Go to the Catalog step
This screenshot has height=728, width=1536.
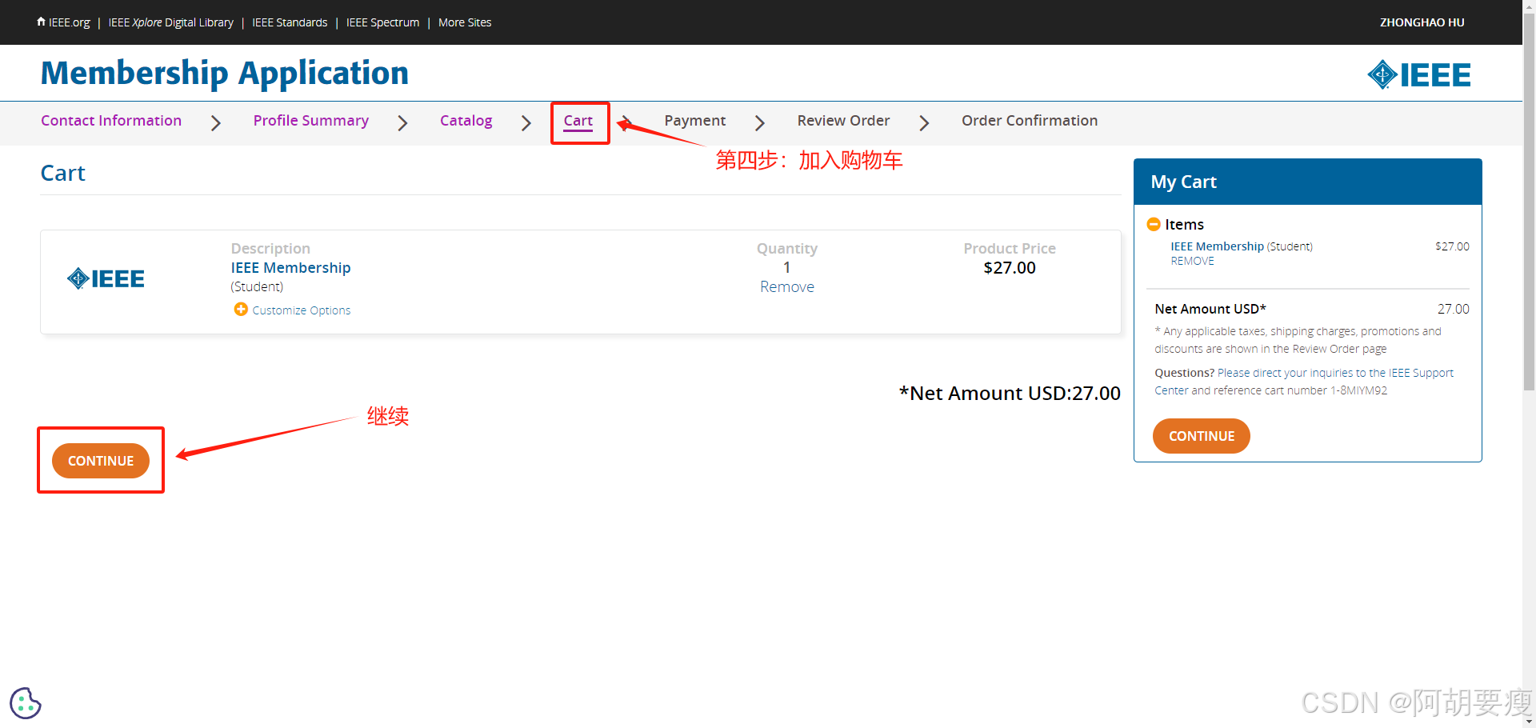(466, 120)
